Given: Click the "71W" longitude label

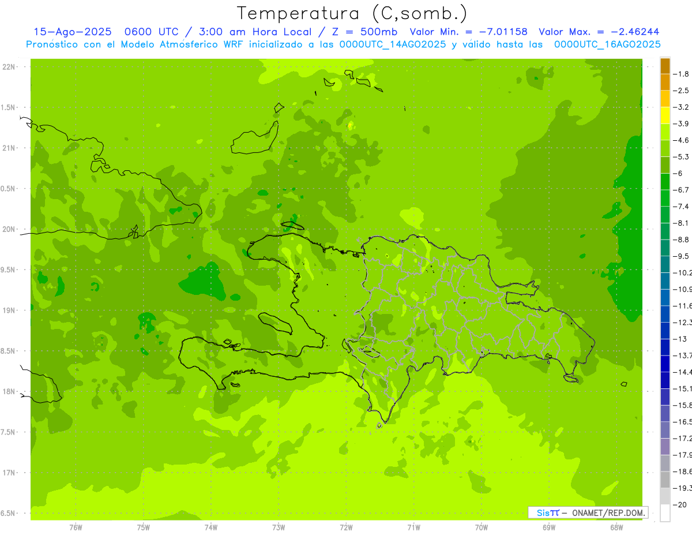Looking at the screenshot, I should [413, 527].
